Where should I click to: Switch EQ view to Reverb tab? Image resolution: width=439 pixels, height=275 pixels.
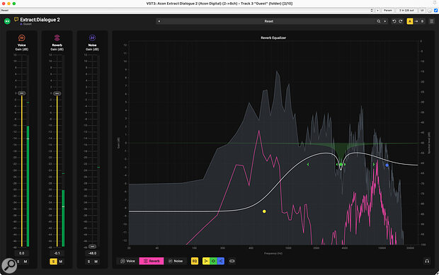152,261
